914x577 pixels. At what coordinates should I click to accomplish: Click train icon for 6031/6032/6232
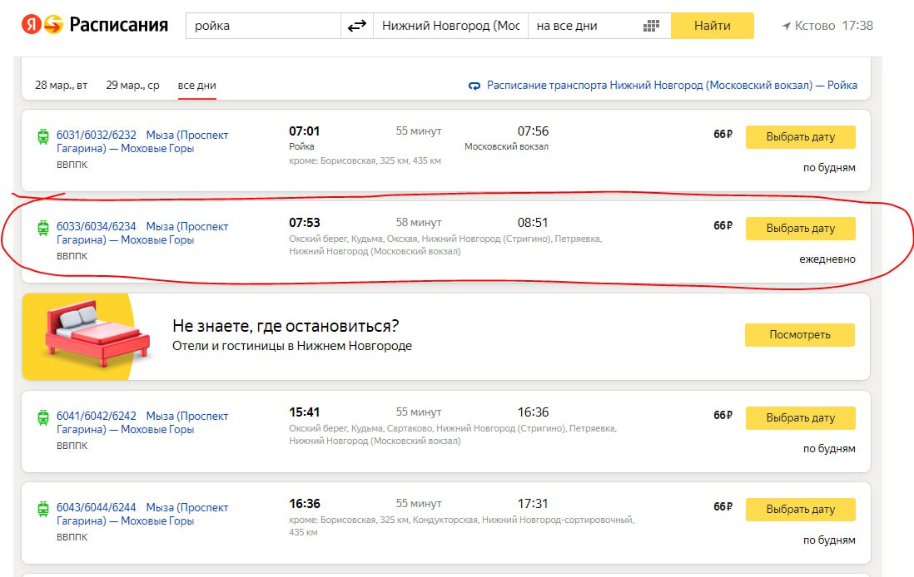(43, 136)
